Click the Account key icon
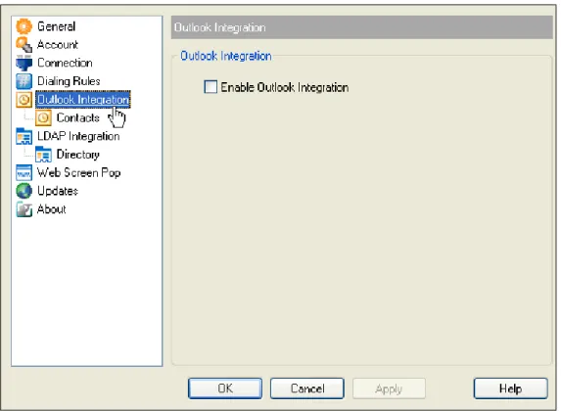561x411 pixels. click(23, 44)
